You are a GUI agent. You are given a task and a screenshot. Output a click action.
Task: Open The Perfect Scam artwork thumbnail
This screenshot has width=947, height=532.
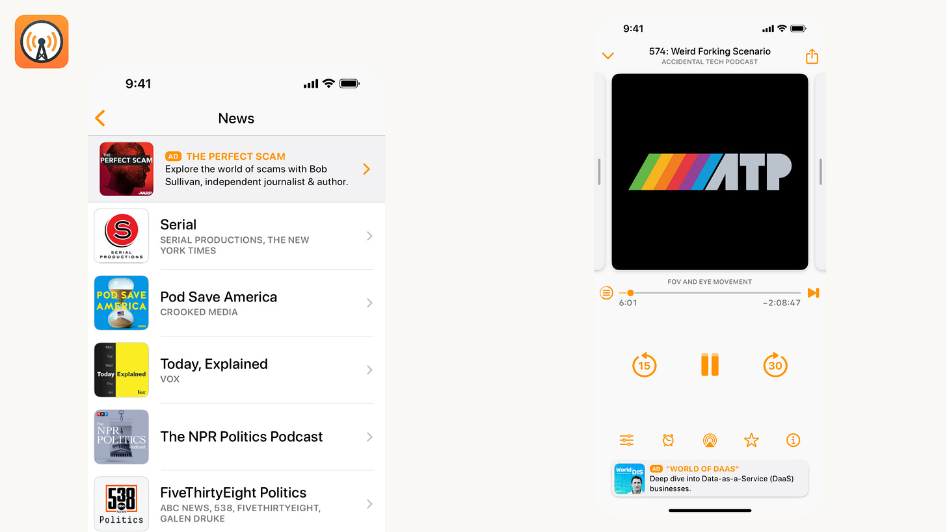126,169
